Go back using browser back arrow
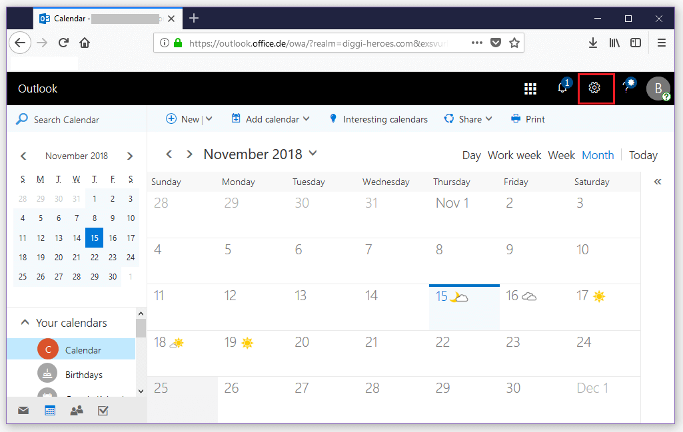This screenshot has width=683, height=432. (20, 43)
